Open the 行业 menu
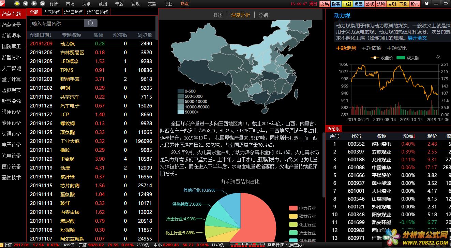This screenshot has width=451, height=248. [x=168, y=4]
